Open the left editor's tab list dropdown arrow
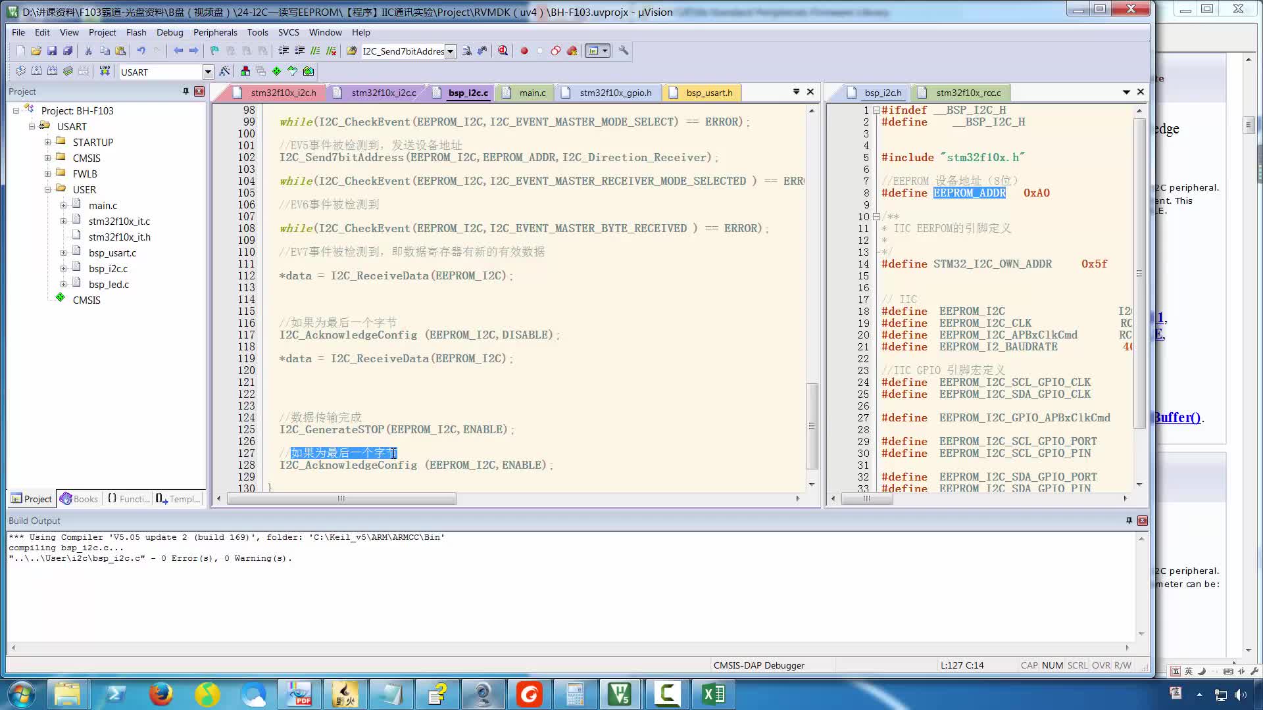1263x710 pixels. [796, 91]
